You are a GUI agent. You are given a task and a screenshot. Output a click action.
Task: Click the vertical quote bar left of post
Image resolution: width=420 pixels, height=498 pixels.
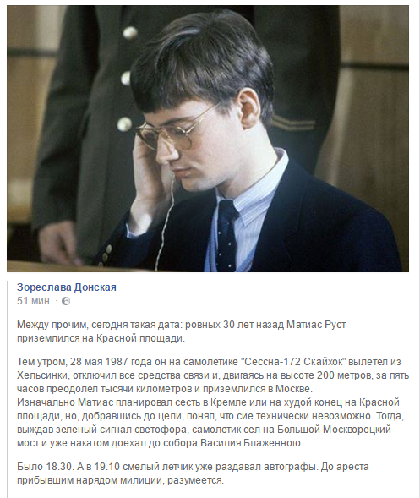click(8, 386)
